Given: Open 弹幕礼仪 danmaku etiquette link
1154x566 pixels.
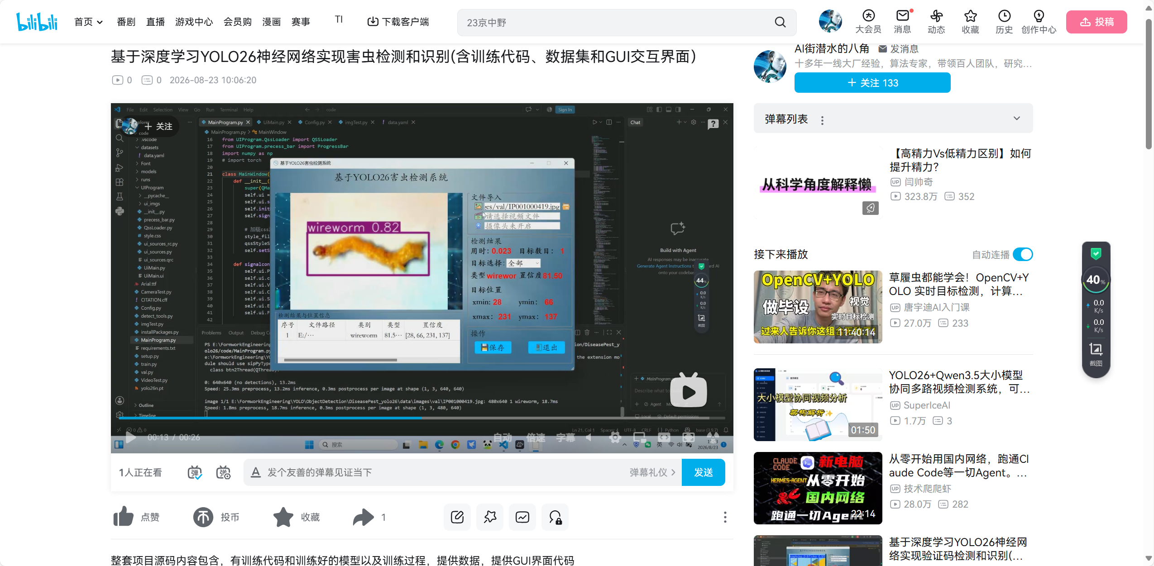Looking at the screenshot, I should tap(652, 472).
